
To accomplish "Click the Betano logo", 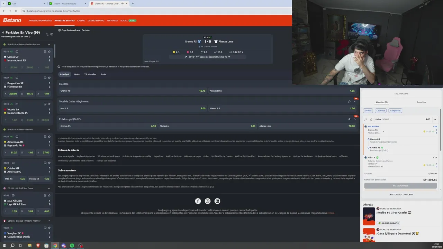I will click(12, 20).
